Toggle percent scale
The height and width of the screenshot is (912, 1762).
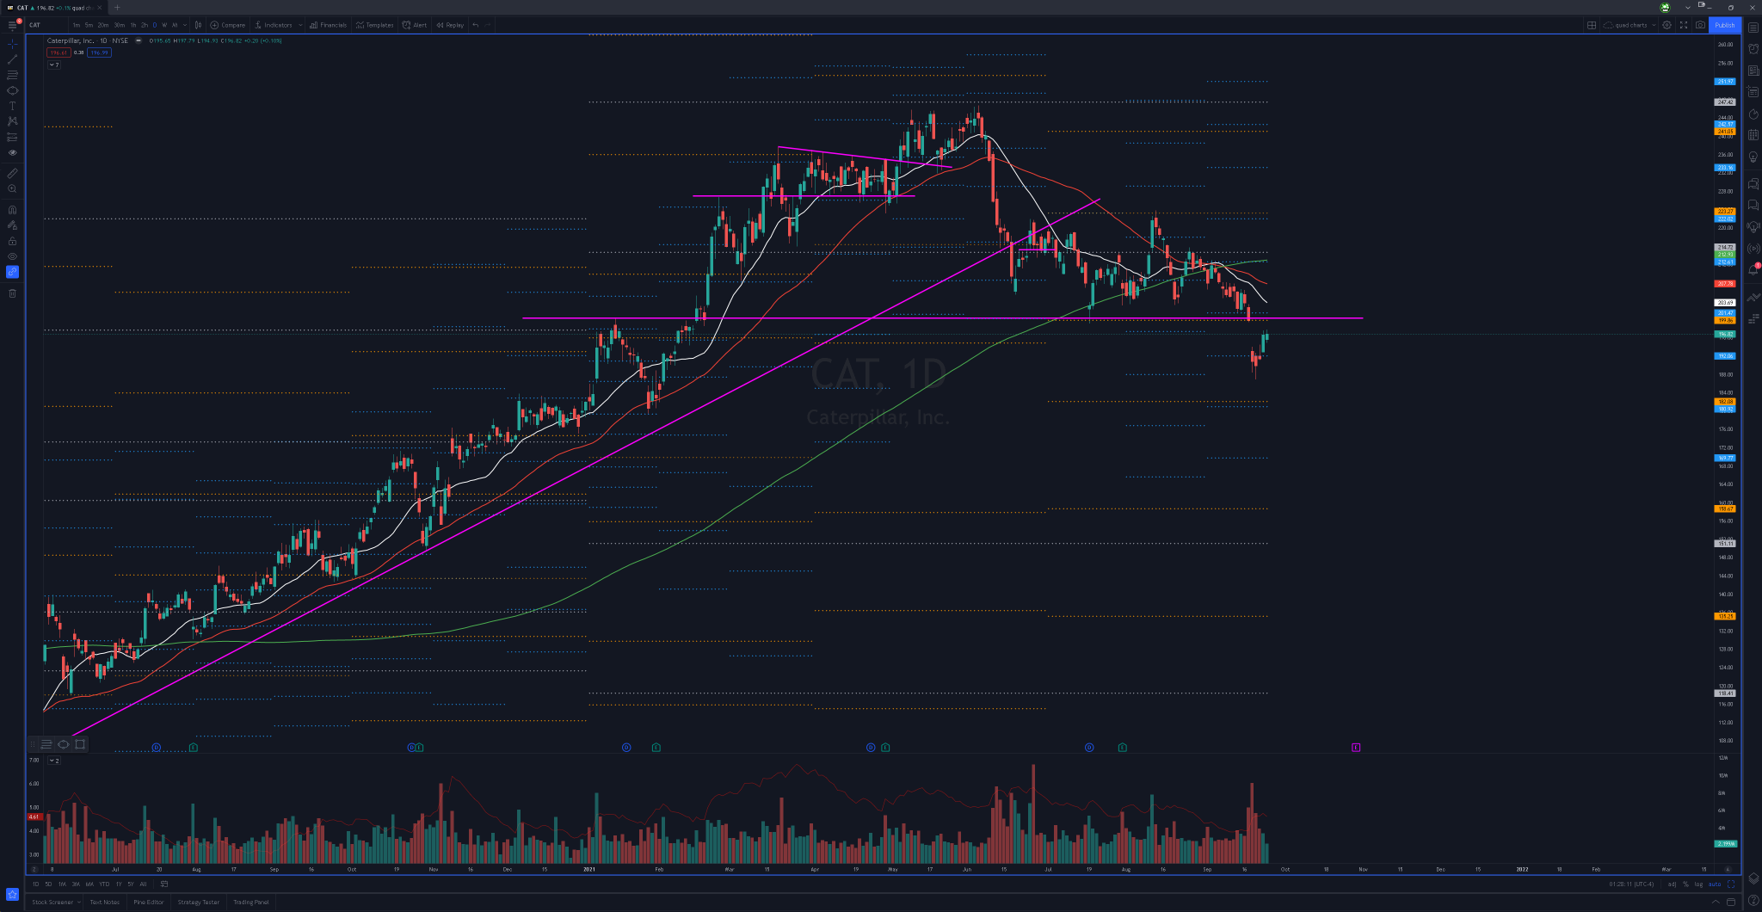(x=1685, y=884)
